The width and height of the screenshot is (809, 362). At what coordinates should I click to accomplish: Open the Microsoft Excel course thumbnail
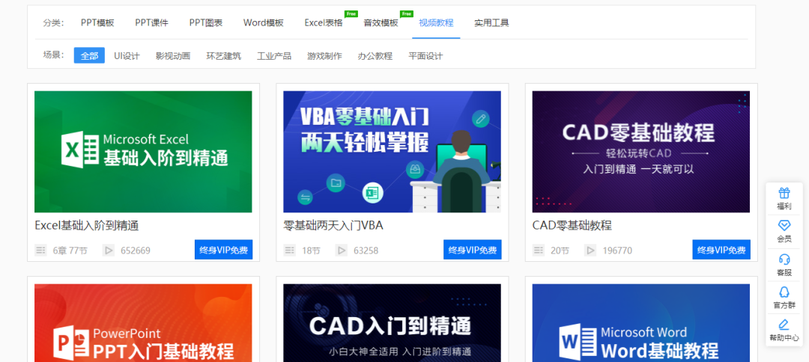143,152
